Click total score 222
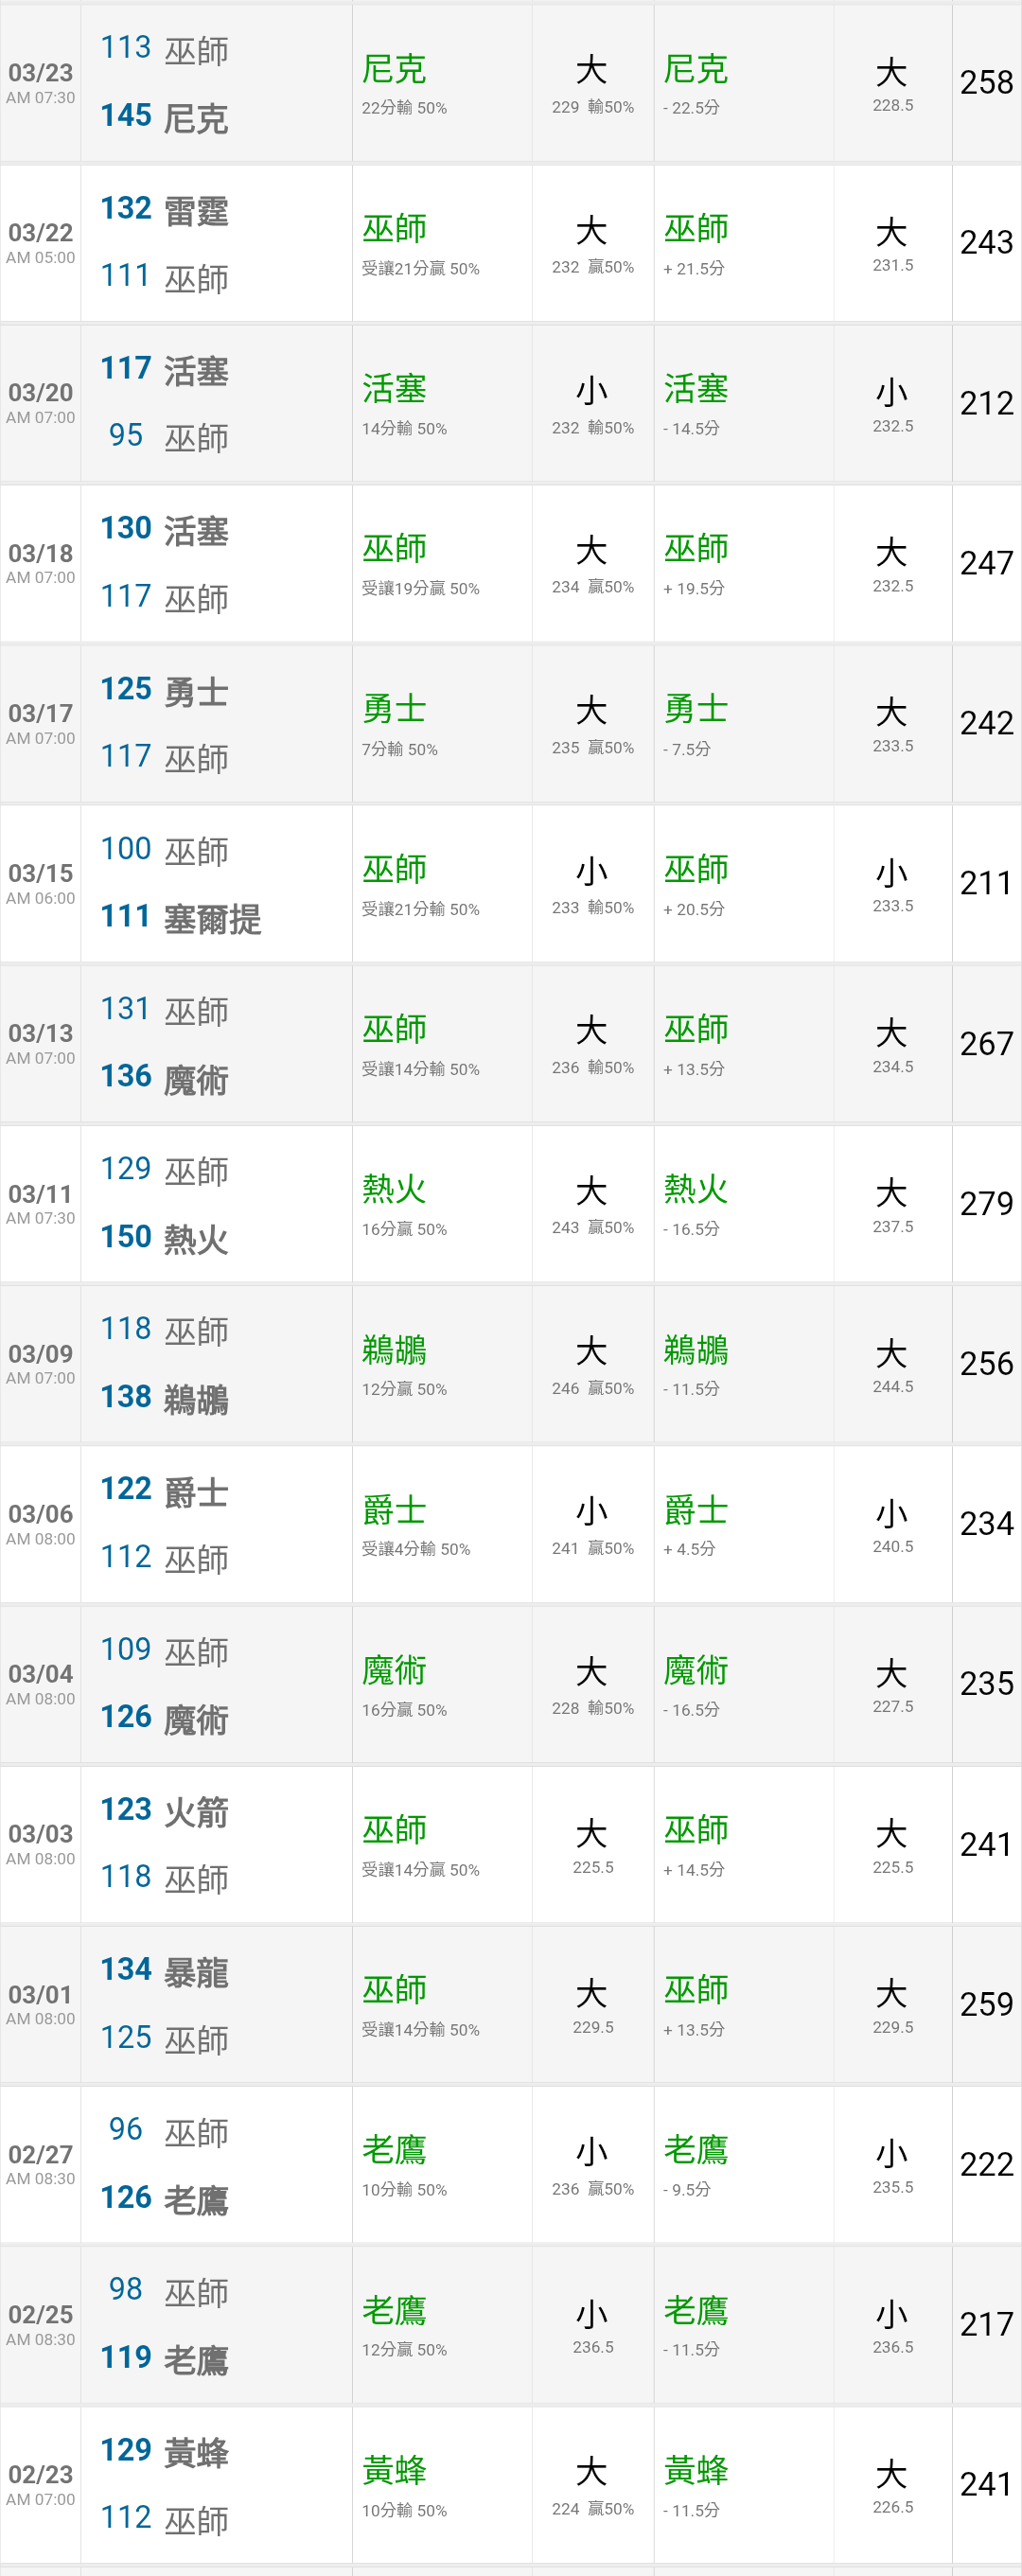 [x=986, y=2163]
